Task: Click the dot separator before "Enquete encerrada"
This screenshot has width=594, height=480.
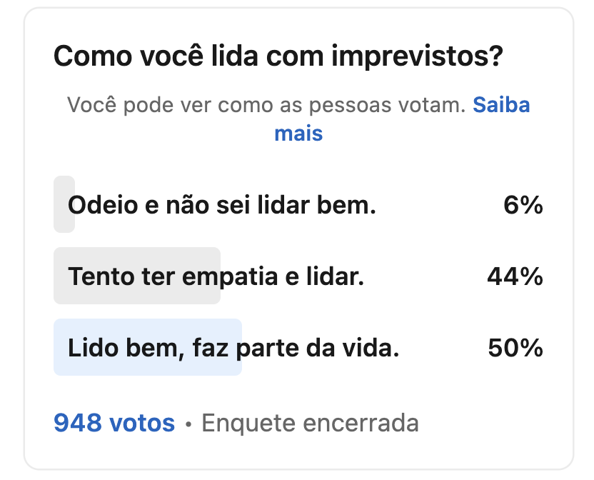Action: pyautogui.click(x=188, y=424)
